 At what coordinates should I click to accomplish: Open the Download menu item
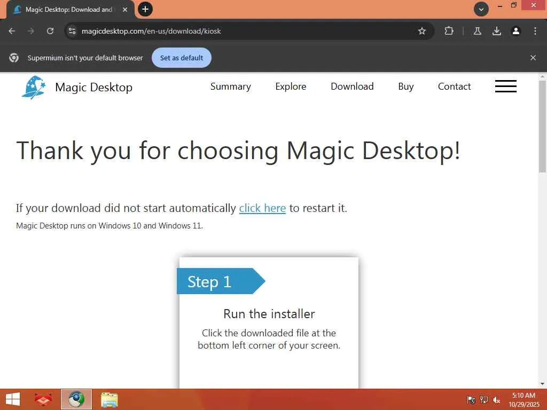352,86
